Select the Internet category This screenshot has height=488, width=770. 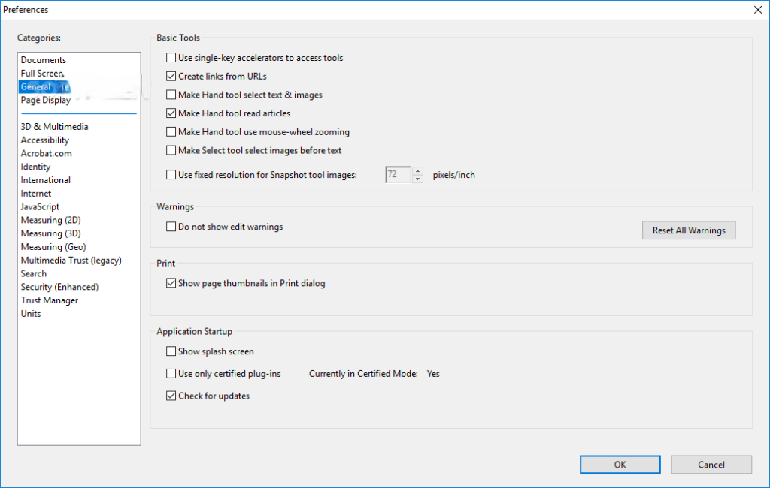coord(36,194)
